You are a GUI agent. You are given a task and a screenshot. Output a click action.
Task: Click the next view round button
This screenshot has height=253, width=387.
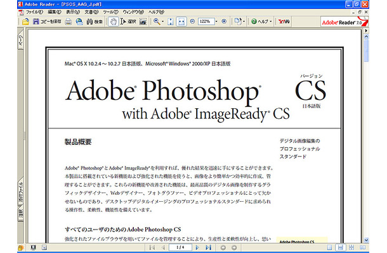[x=234, y=247]
